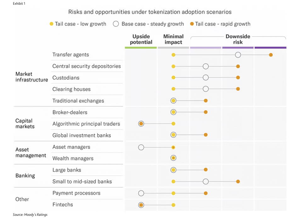This screenshot has width=290, height=218.
Task: Select the Minimal impact column header
Action: pyautogui.click(x=173, y=39)
